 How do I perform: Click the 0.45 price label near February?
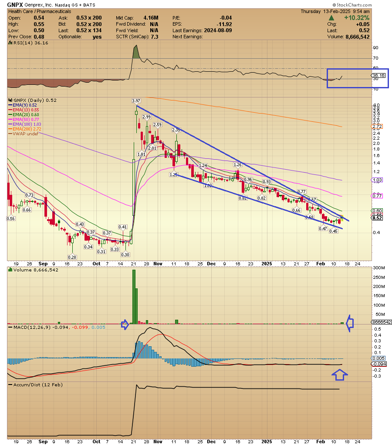pos(334,231)
